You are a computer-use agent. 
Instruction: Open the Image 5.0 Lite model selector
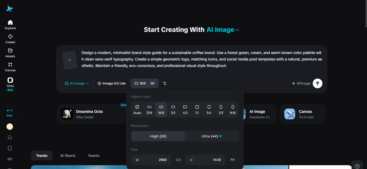click(x=112, y=83)
